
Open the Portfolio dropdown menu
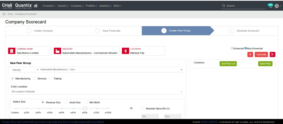click(x=92, y=6)
